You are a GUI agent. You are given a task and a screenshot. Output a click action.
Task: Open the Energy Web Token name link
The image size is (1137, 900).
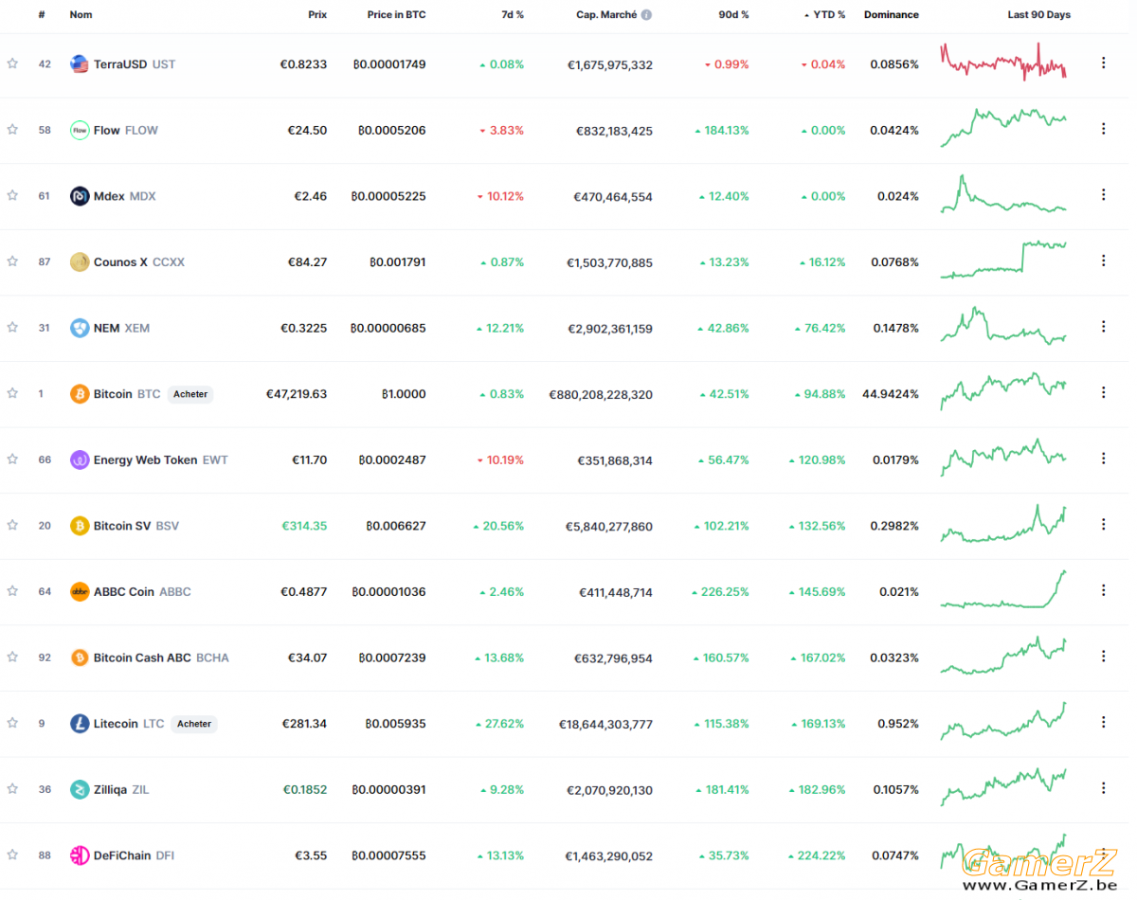(145, 460)
